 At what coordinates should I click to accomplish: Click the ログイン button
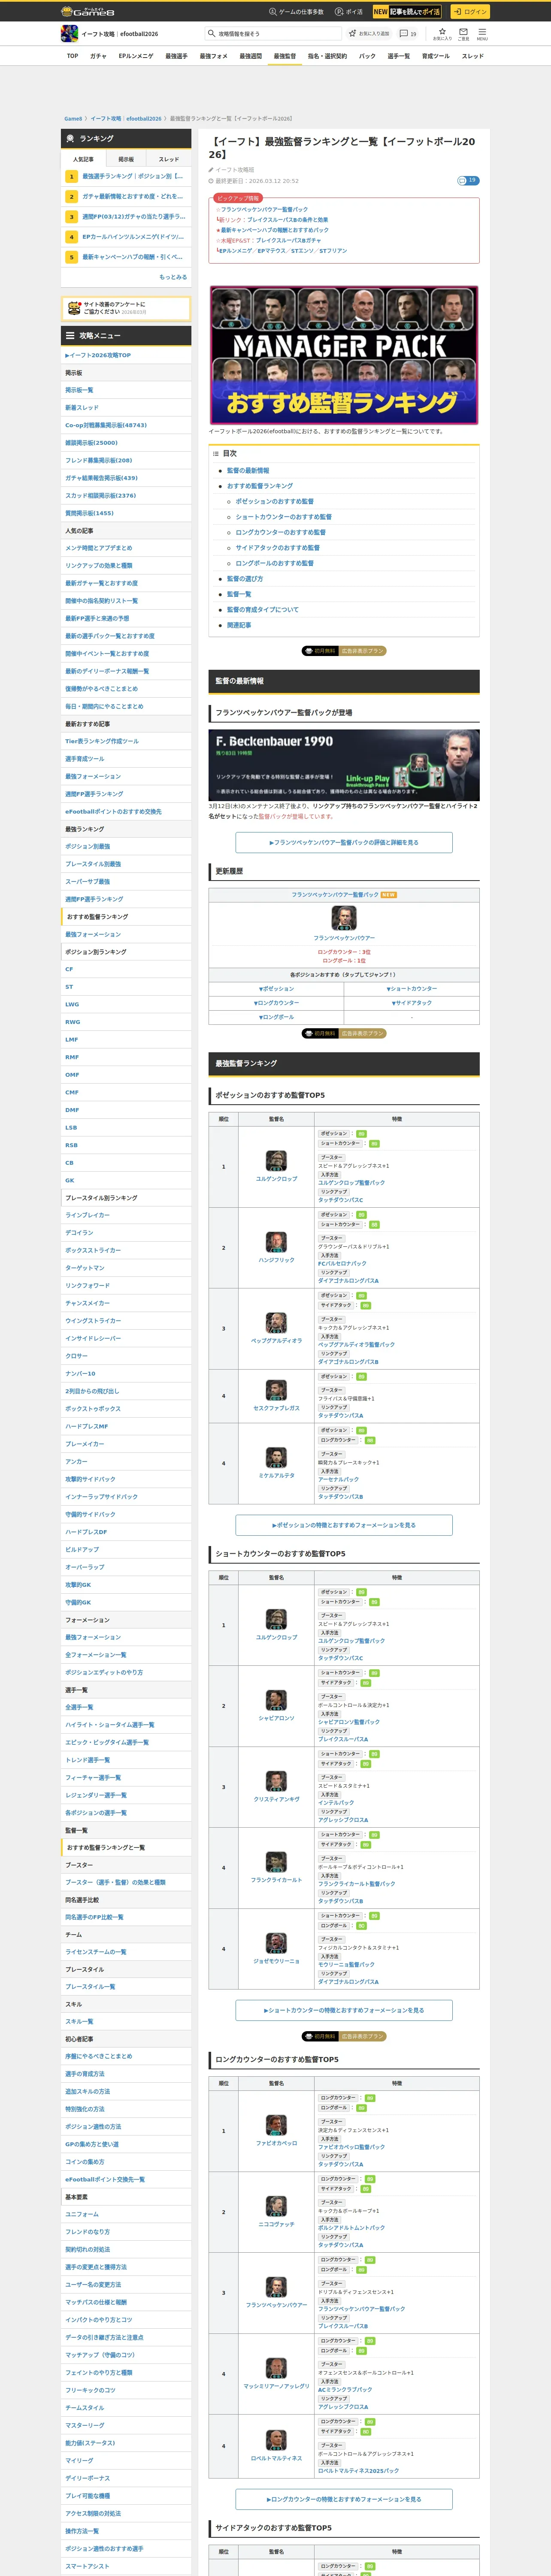click(x=469, y=12)
